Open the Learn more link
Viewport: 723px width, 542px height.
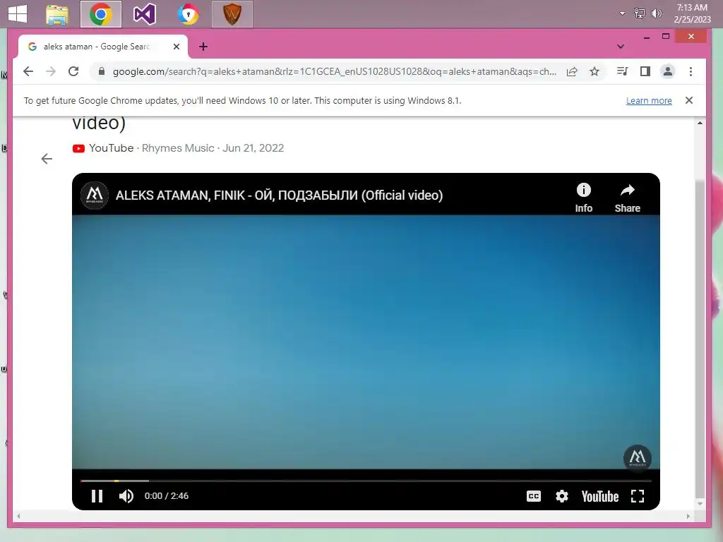[x=649, y=100]
